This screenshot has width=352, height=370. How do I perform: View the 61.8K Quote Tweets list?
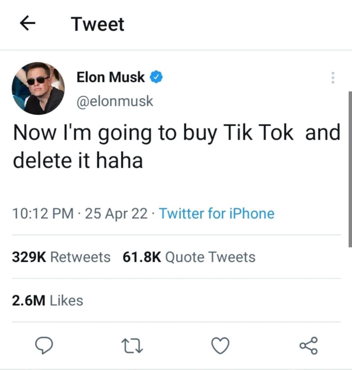[189, 257]
